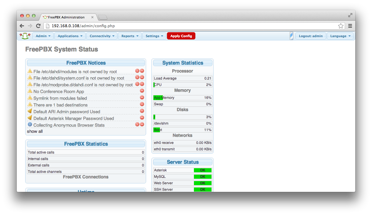This screenshot has height=215, width=372.
Task: Log out via Logout: admin button
Action: [311, 36]
